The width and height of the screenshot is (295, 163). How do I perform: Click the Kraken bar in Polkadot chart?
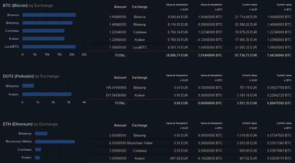coord(47,94)
